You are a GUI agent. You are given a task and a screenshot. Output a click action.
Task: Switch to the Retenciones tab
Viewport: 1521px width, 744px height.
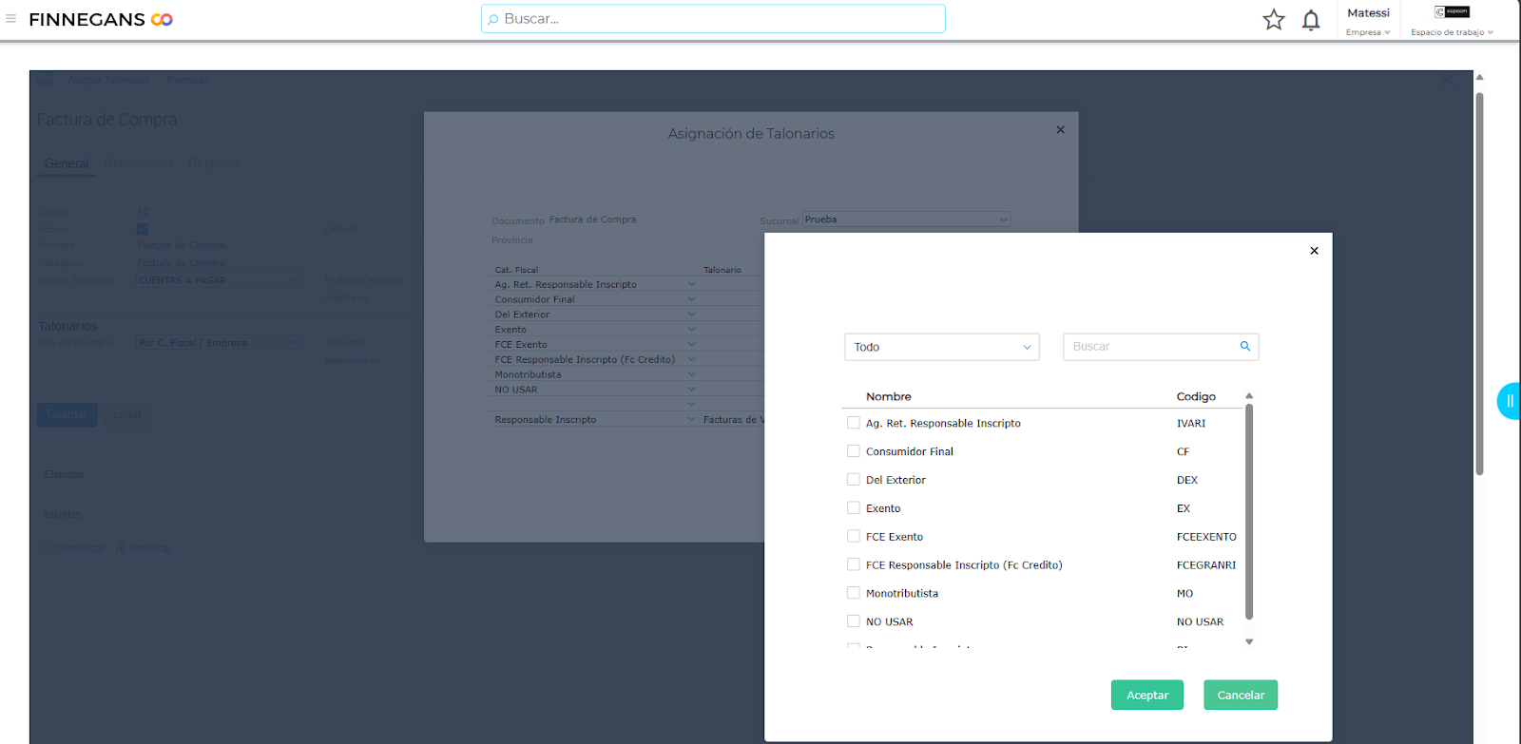[139, 163]
